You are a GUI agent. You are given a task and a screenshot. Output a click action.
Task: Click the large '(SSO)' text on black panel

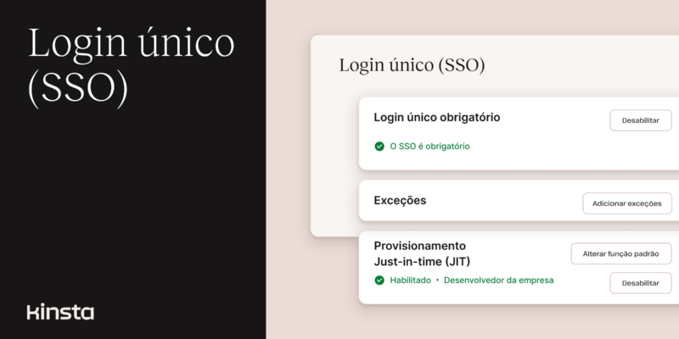coord(78,88)
